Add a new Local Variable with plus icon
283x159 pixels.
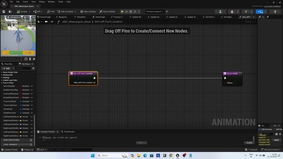tap(31, 144)
